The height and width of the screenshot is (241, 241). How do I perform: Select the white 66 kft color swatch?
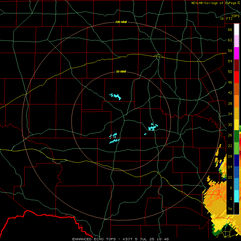[236, 29]
